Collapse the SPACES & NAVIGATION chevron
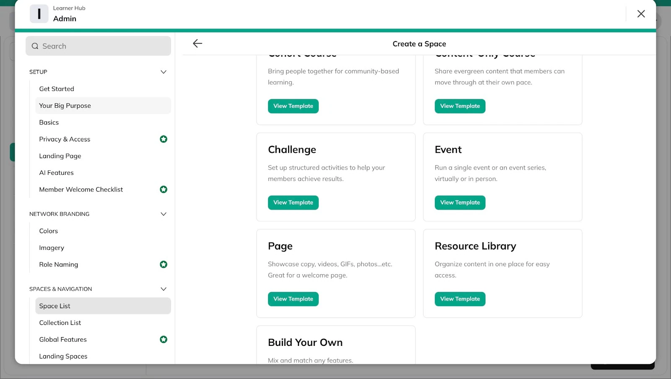 click(x=164, y=289)
